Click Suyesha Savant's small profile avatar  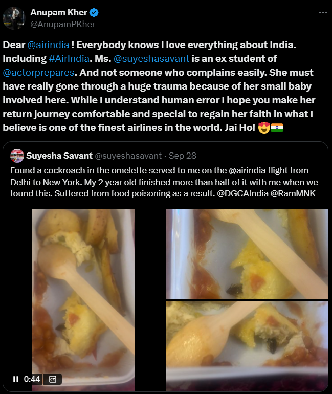[x=17, y=156]
